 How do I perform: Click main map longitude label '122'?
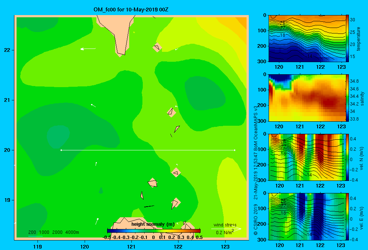(x=178, y=246)
